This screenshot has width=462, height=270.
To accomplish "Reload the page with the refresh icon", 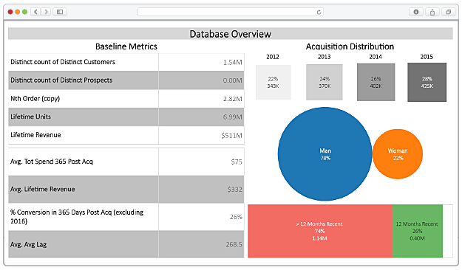I will coord(319,12).
